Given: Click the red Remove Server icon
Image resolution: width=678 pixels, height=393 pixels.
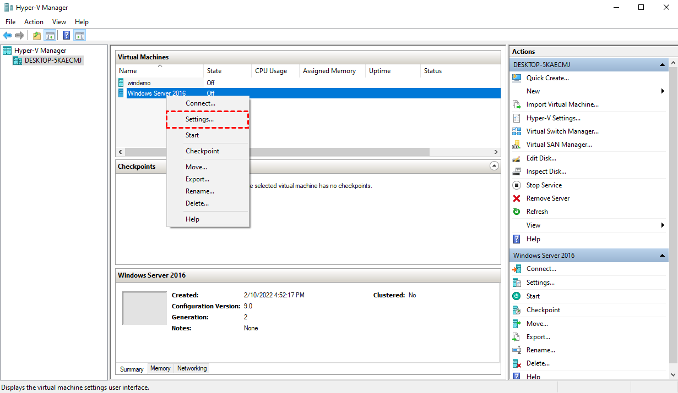Looking at the screenshot, I should click(517, 198).
